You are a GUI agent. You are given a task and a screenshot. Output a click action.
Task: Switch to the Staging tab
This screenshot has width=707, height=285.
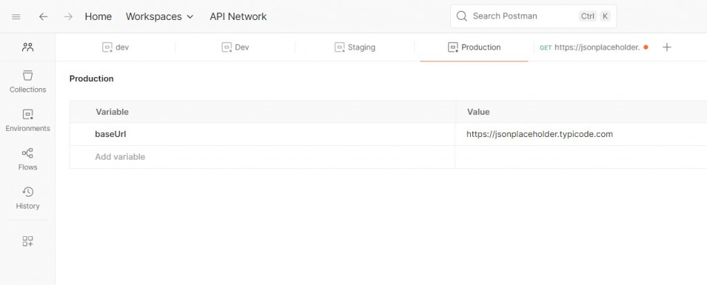pyautogui.click(x=355, y=47)
